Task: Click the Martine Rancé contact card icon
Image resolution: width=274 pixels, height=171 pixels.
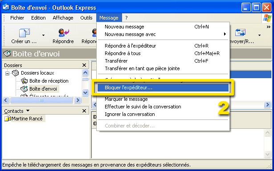Action: pos(8,119)
